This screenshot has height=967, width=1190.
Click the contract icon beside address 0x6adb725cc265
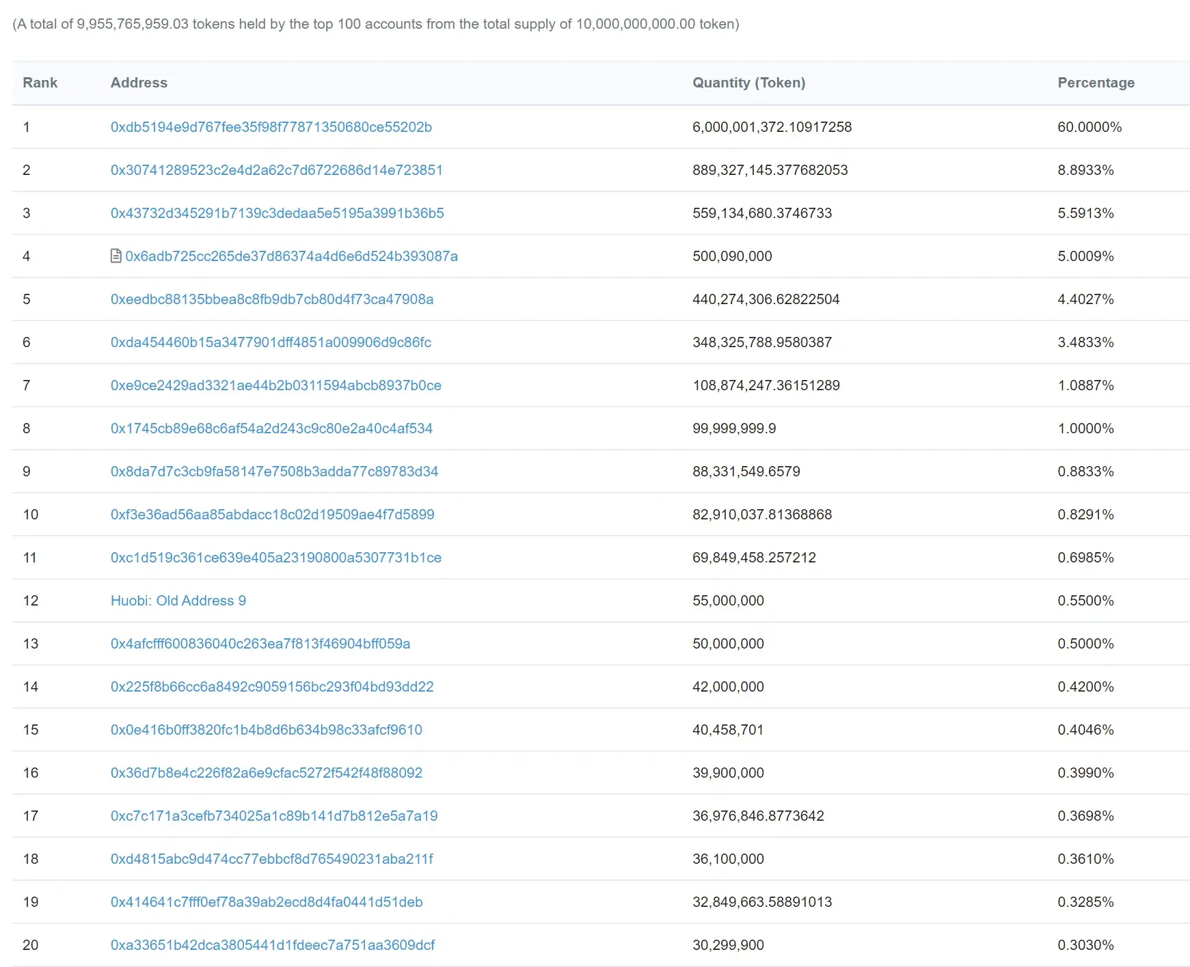[x=116, y=256]
